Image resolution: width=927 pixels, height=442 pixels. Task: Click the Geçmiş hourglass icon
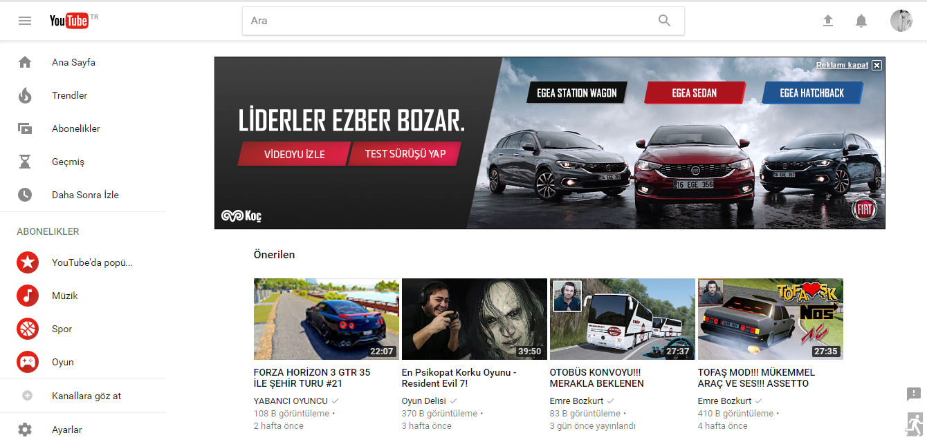pyautogui.click(x=25, y=162)
